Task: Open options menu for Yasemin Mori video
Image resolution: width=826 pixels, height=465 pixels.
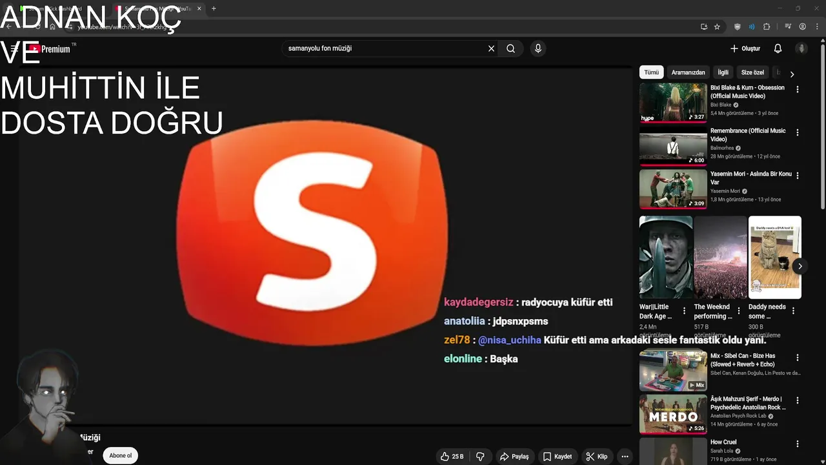Action: [x=798, y=176]
